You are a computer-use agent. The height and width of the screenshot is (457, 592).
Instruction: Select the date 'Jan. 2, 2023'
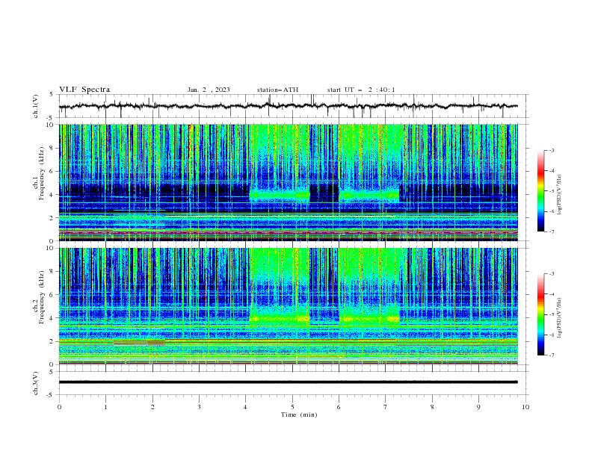click(209, 90)
